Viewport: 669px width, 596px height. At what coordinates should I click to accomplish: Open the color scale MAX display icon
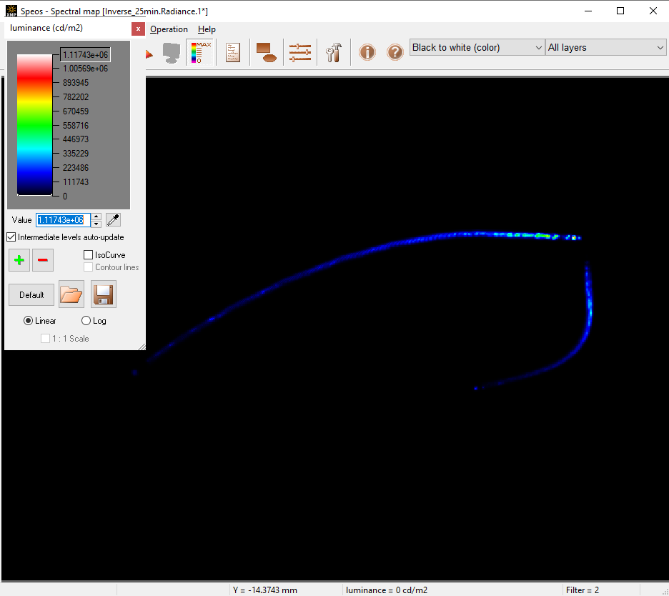[201, 51]
